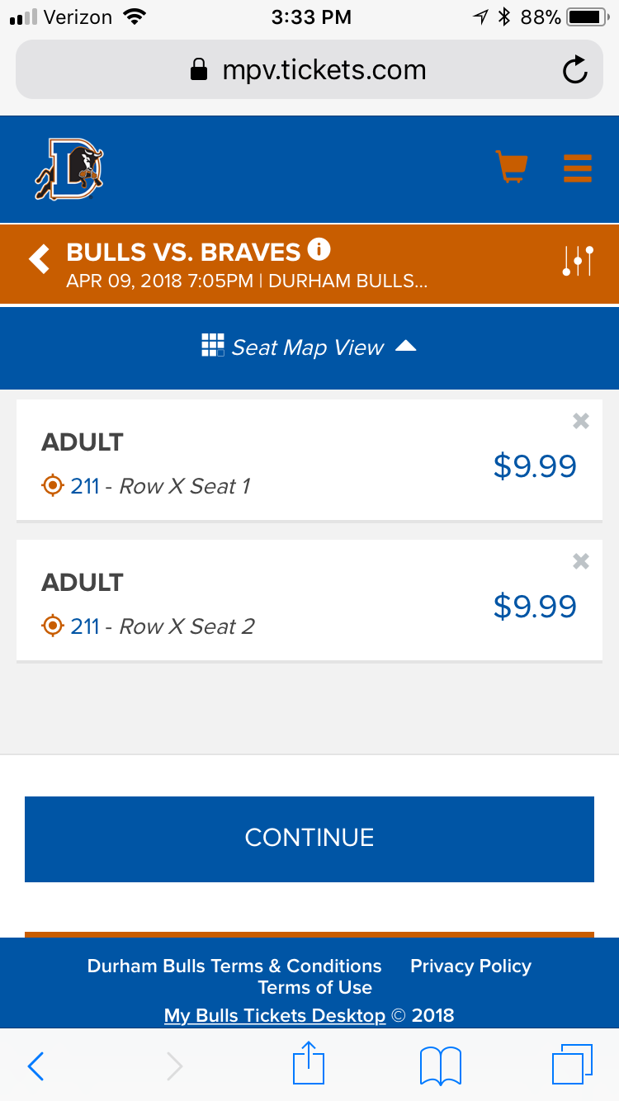Open the ticket filter sliders
Screen dimensions: 619x1101
pos(578,261)
